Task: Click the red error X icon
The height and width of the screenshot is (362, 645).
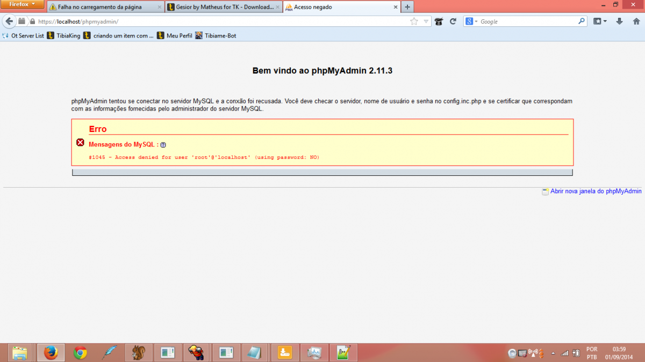Action: tap(80, 142)
